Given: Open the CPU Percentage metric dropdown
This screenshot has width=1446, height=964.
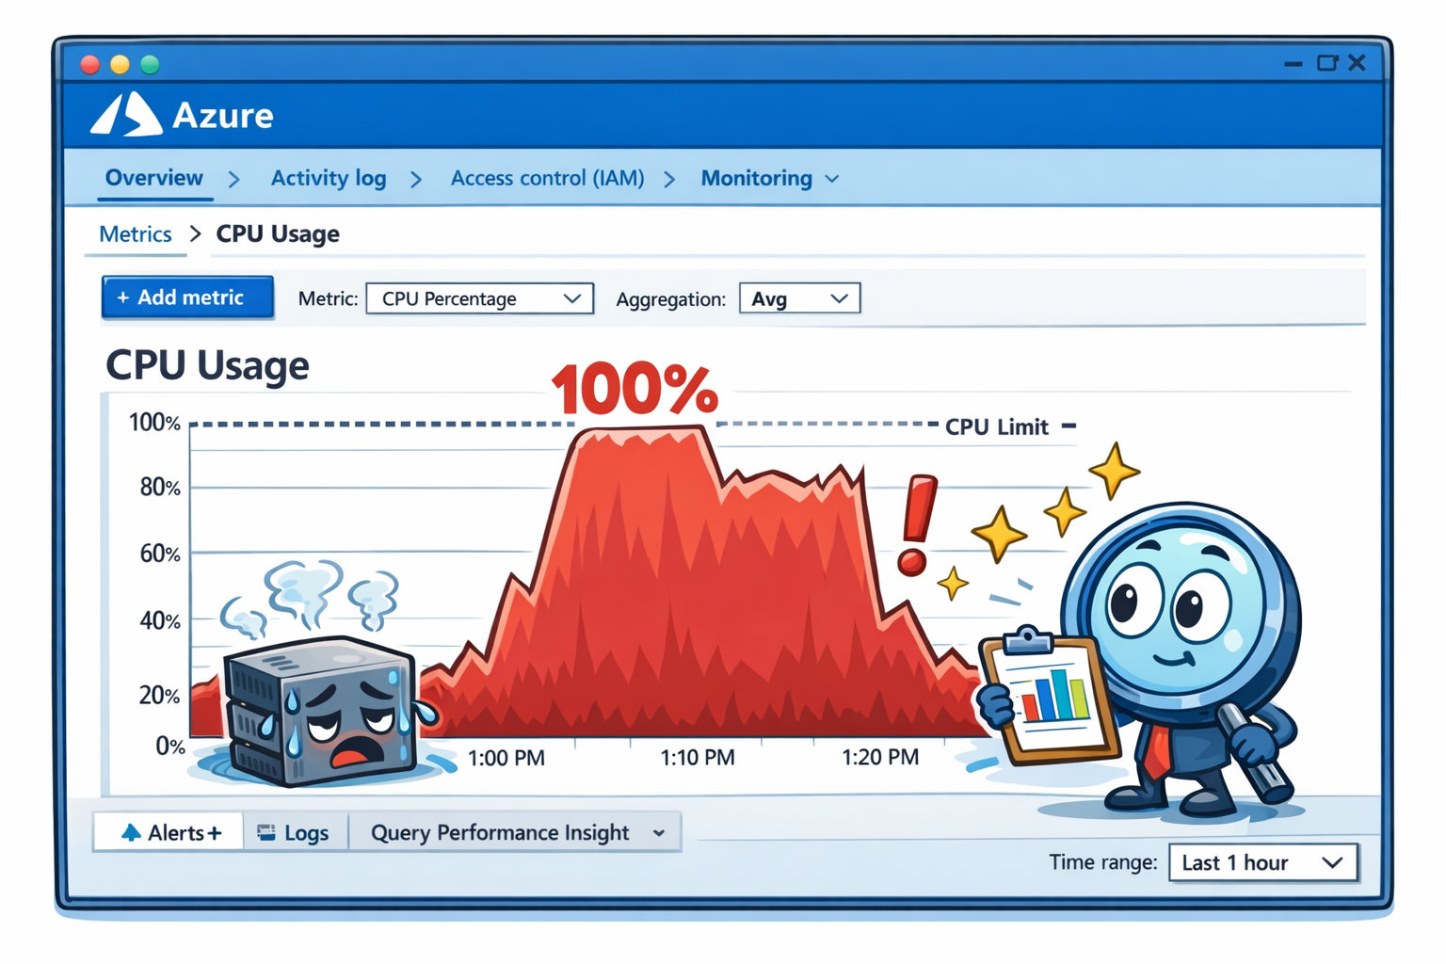Looking at the screenshot, I should click(x=480, y=298).
